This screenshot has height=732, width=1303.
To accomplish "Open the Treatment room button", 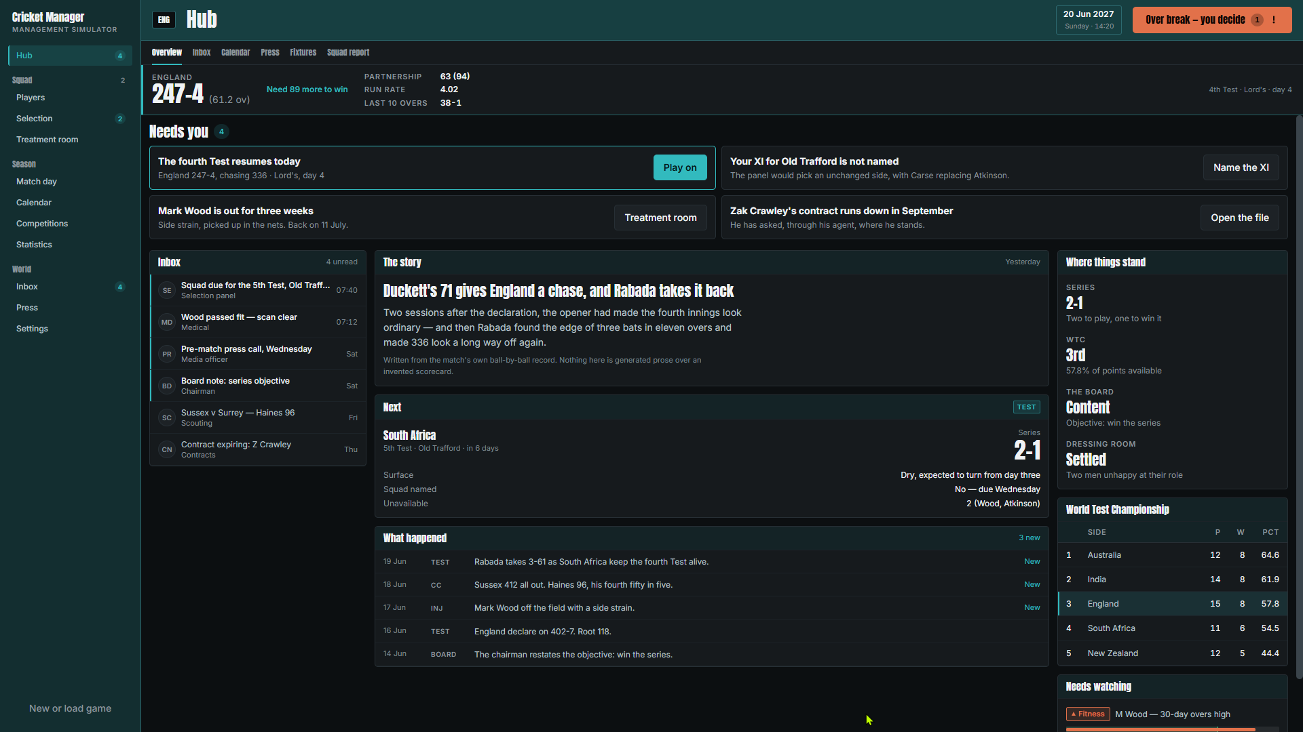I will (660, 218).
